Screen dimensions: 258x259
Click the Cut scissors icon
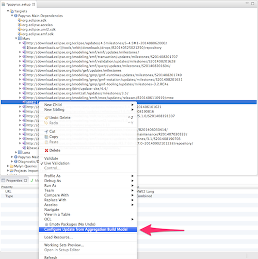coord(46,132)
